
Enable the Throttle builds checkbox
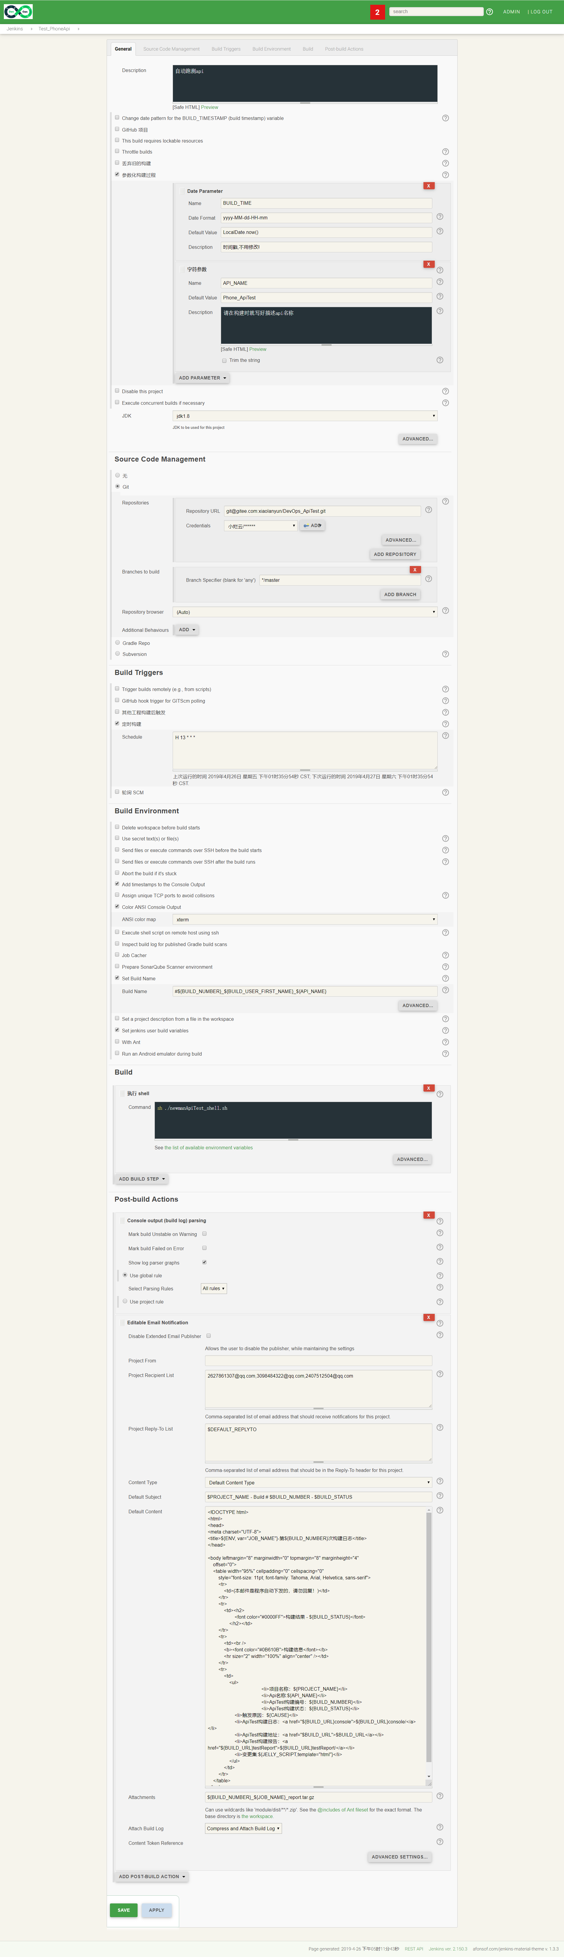pyautogui.click(x=117, y=151)
